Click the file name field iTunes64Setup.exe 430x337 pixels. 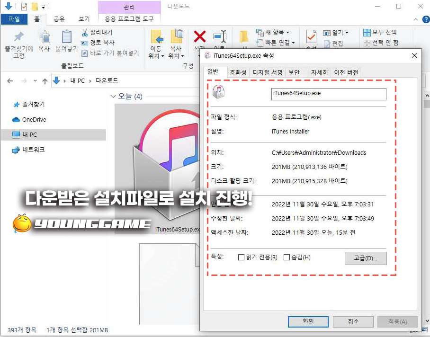[x=329, y=94]
